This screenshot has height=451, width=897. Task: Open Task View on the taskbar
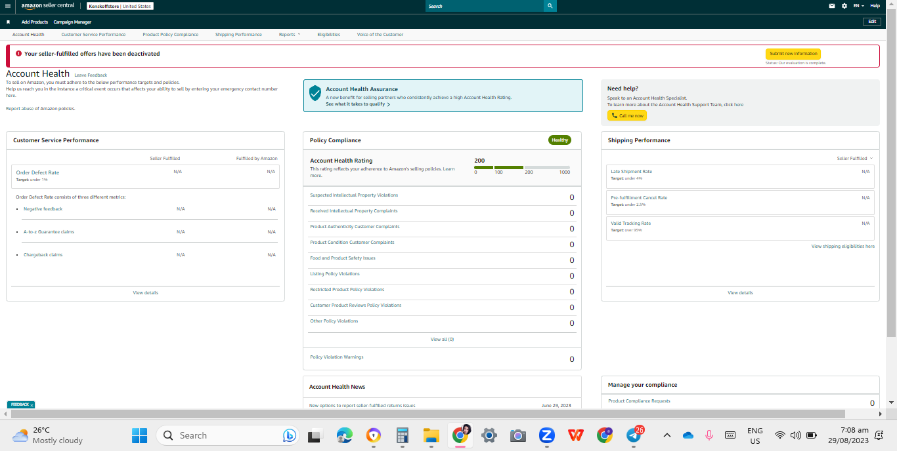point(316,435)
